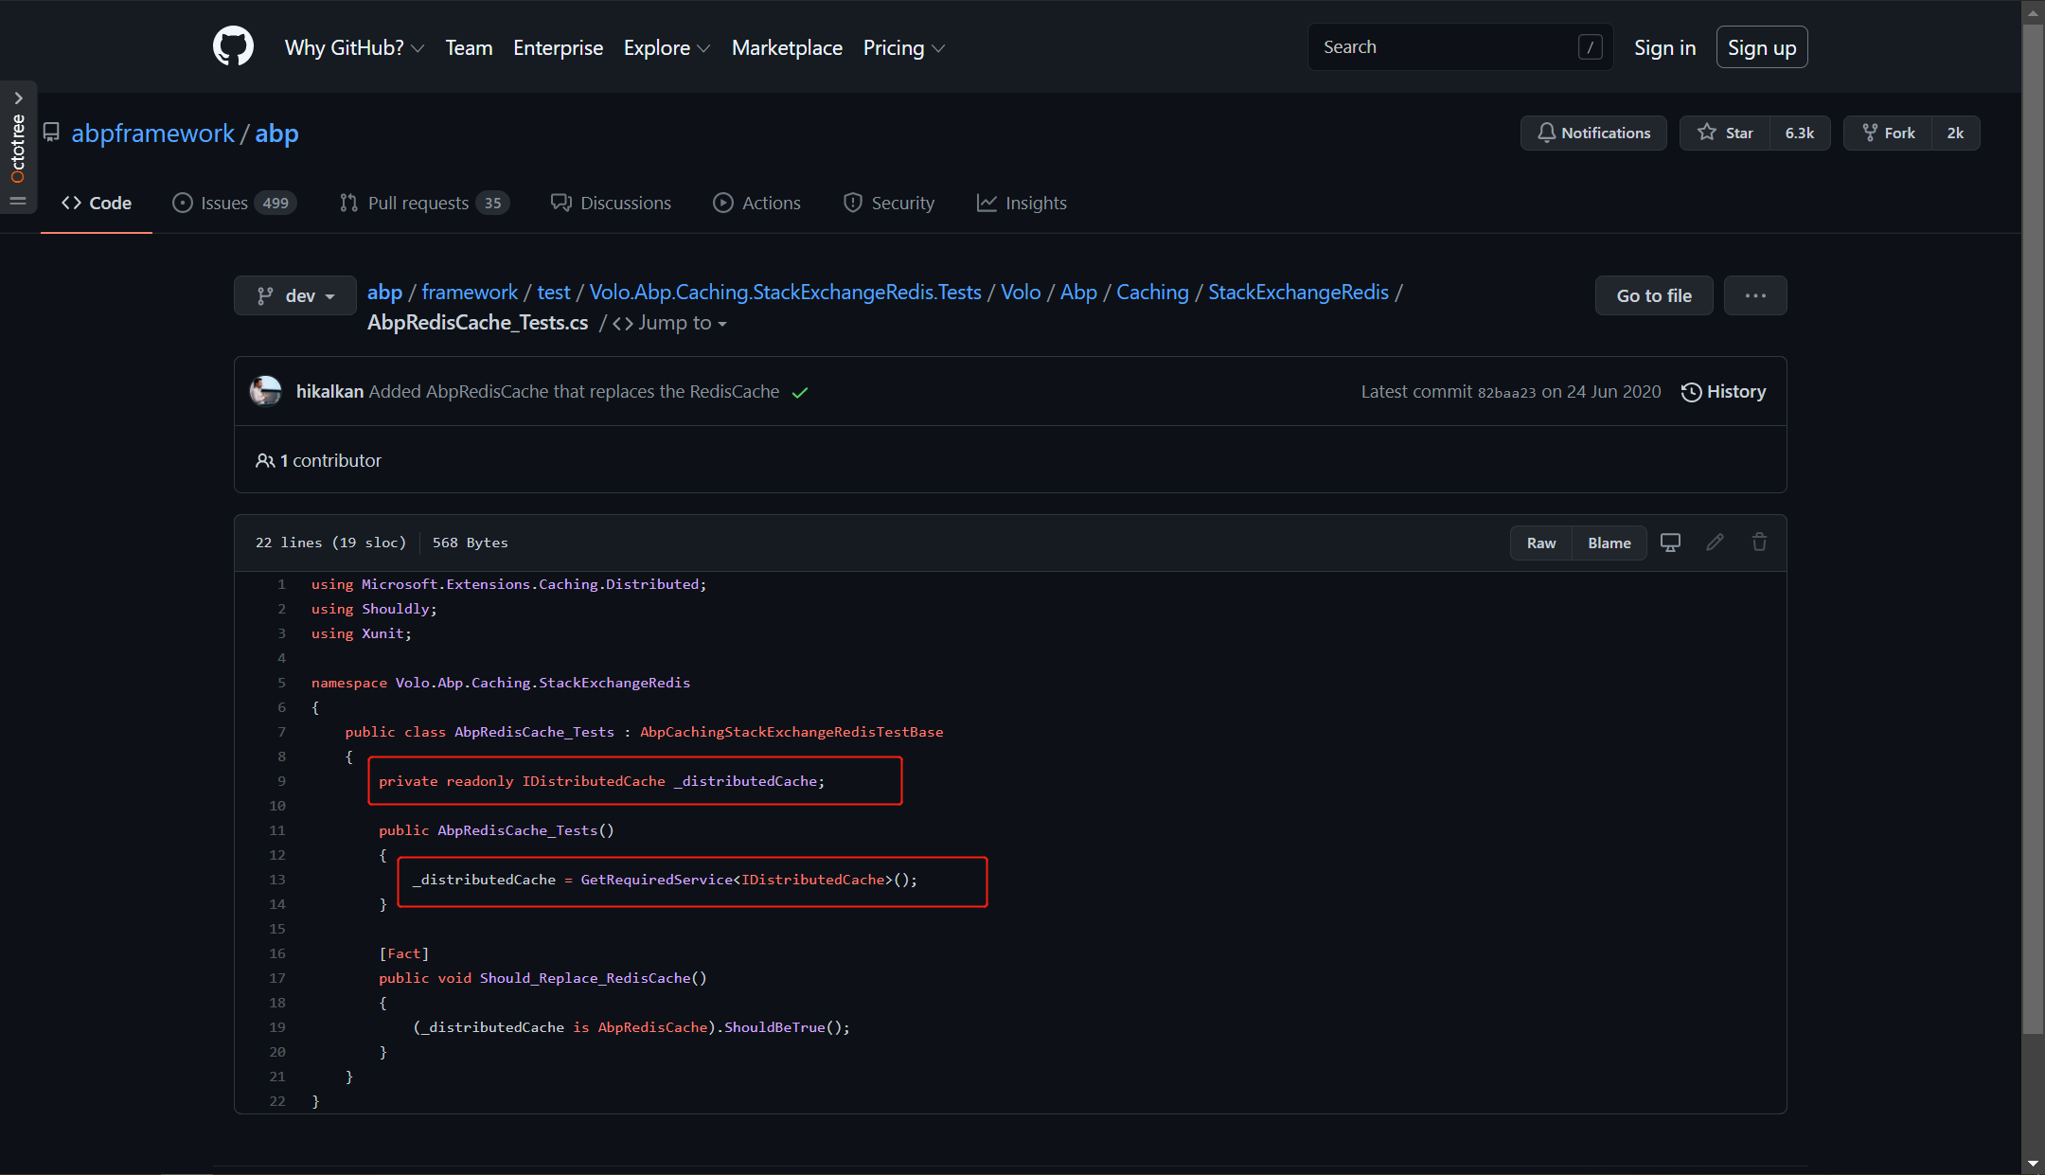
Task: Open the Actions tab
Action: point(756,203)
